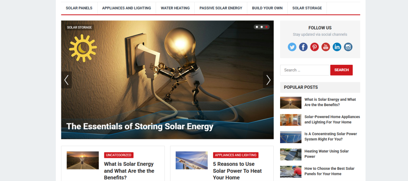Open 'The Essentials of Storing Solar Energy' headline

[x=140, y=127]
